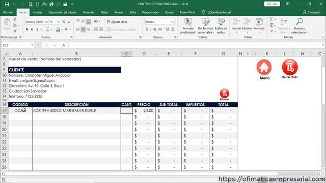Switch to the Programador tab
Screen dimensions: 326x183
(x=151, y=12)
